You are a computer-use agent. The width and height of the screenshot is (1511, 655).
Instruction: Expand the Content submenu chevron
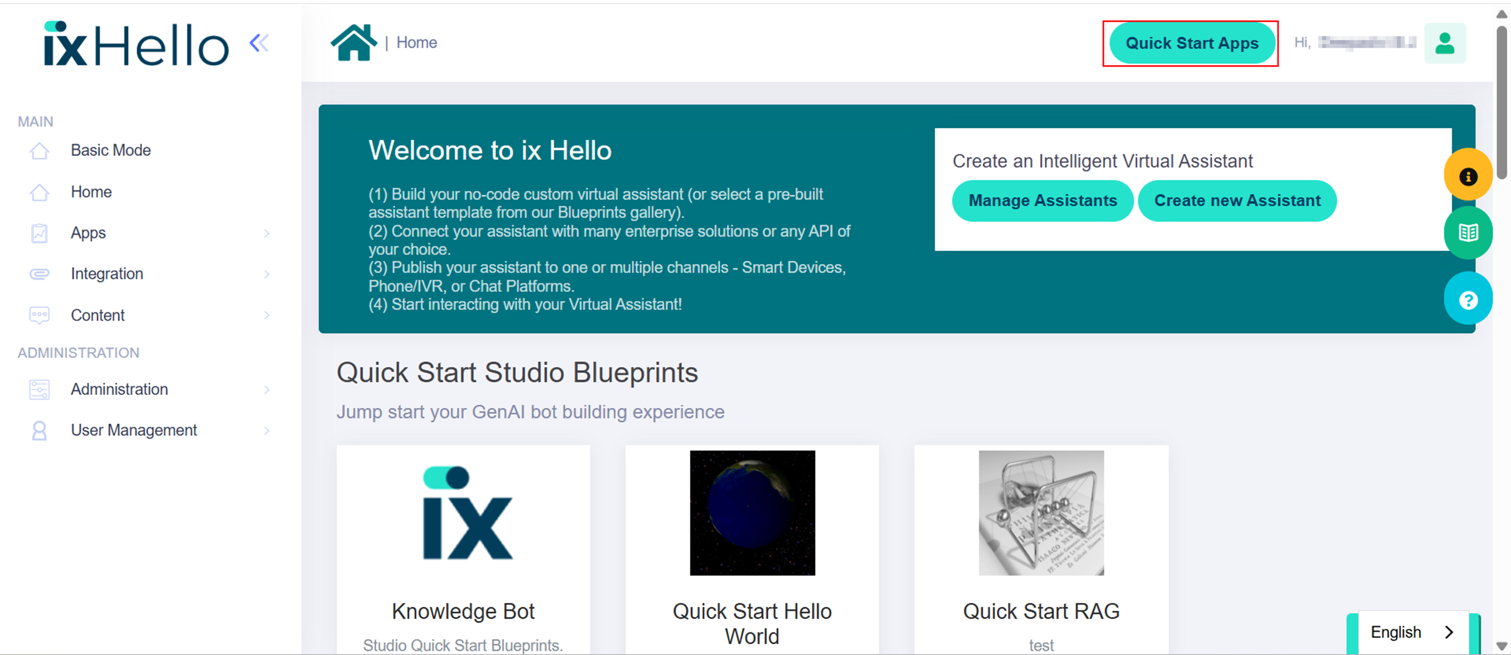pos(267,316)
